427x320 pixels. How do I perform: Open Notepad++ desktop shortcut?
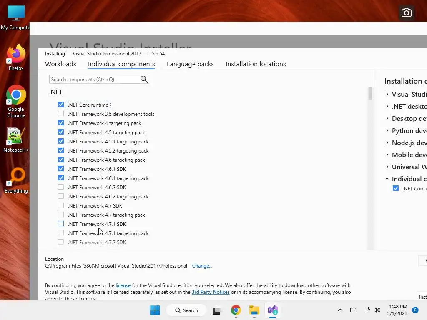click(16, 140)
